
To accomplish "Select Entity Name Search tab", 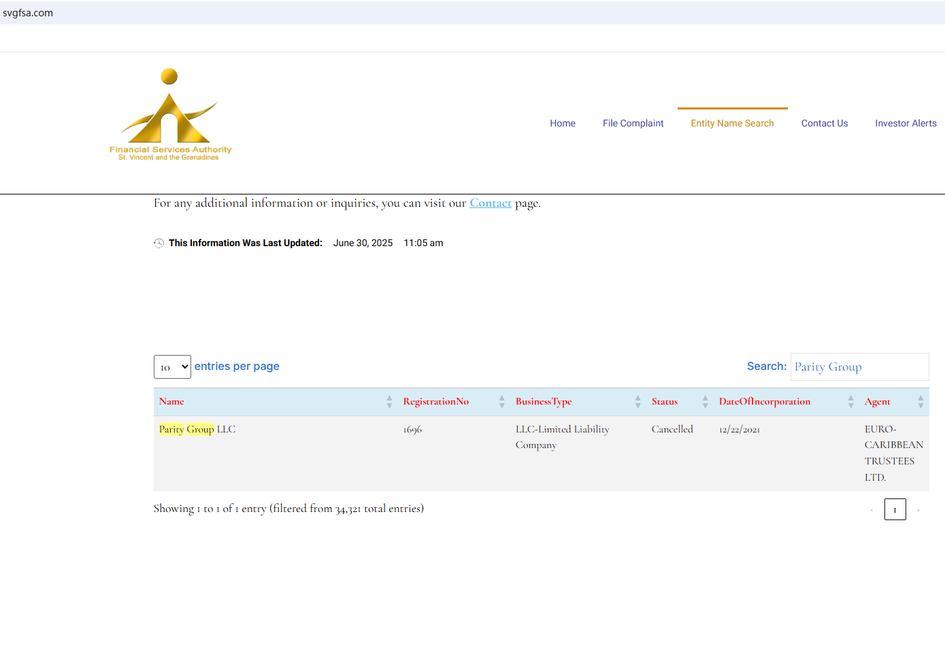I will (732, 123).
